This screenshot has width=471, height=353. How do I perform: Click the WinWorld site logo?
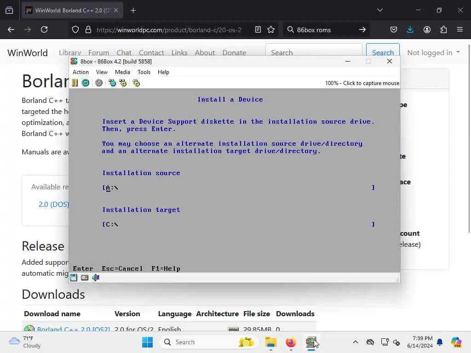(28, 53)
